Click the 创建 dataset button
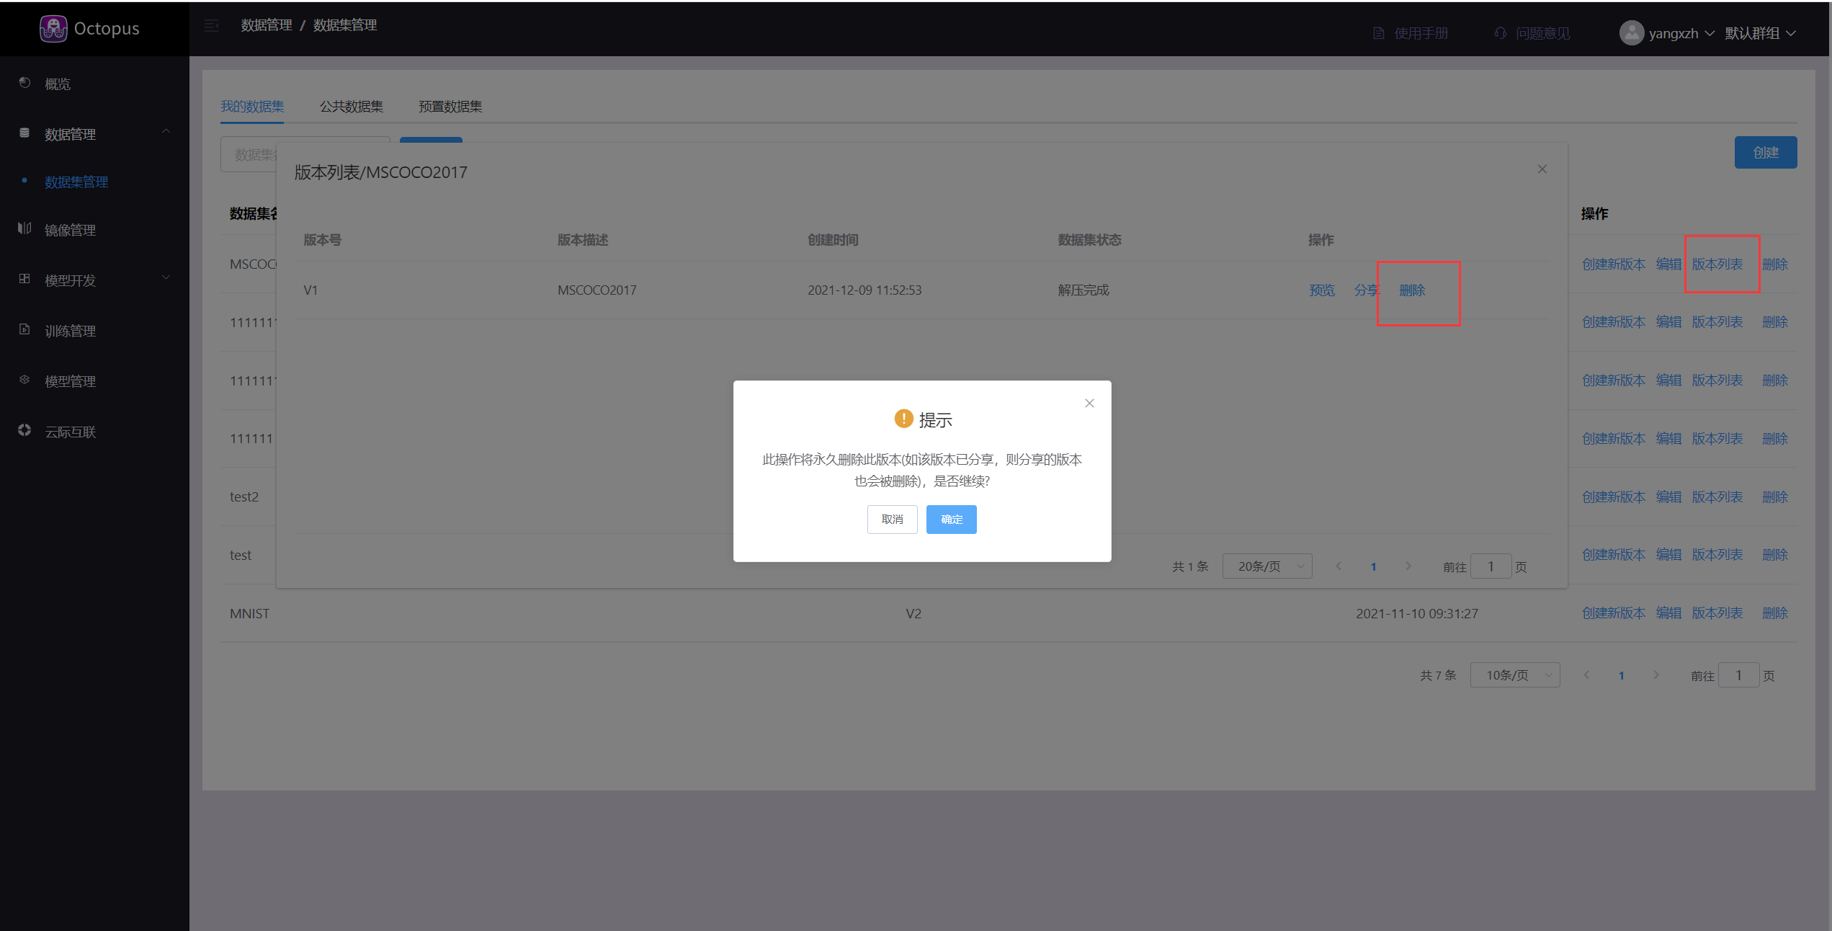 1766,153
